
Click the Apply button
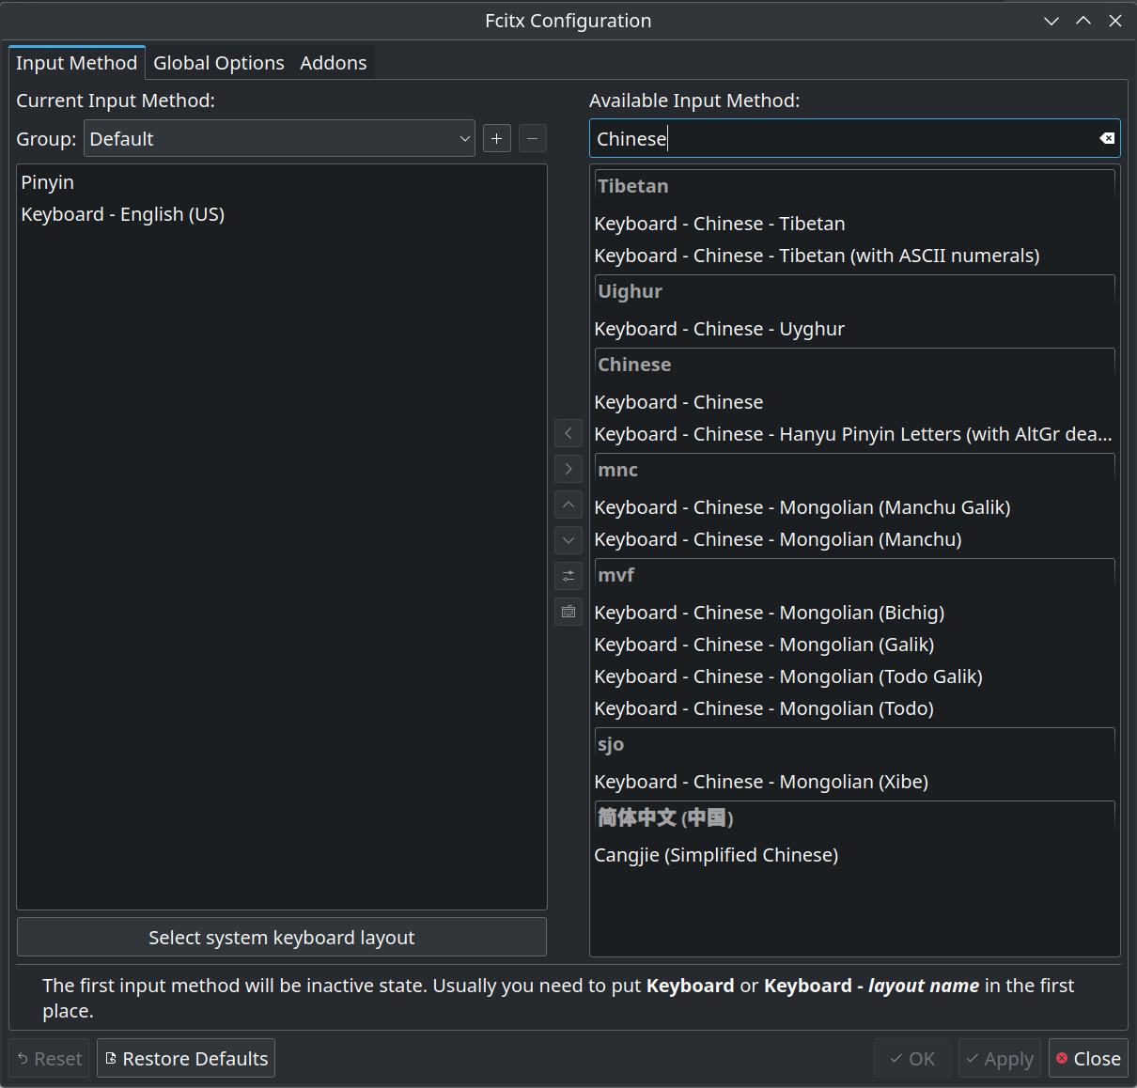point(1000,1059)
